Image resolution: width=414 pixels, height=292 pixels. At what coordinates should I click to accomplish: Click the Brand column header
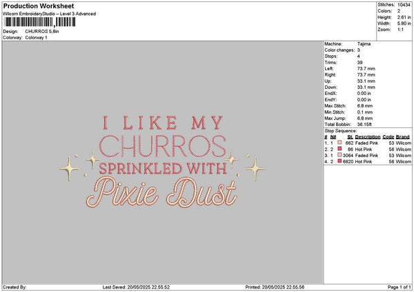click(x=402, y=136)
